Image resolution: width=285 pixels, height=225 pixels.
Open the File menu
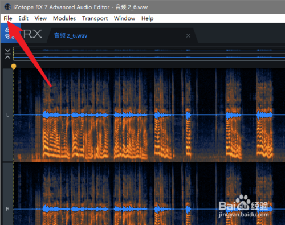(8, 18)
